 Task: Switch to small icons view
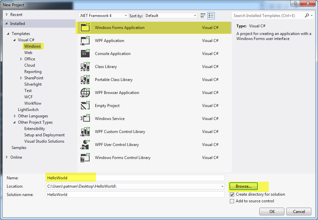[202, 16]
